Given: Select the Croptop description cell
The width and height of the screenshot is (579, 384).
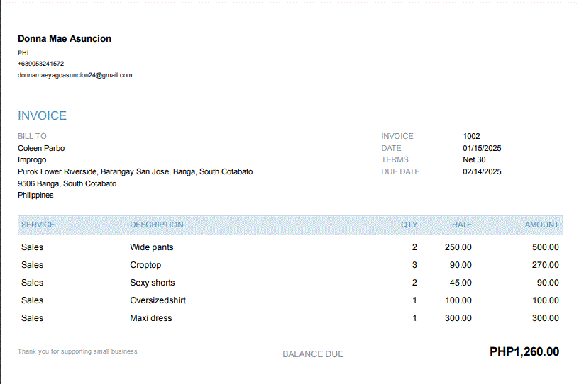Looking at the screenshot, I should pos(145,265).
